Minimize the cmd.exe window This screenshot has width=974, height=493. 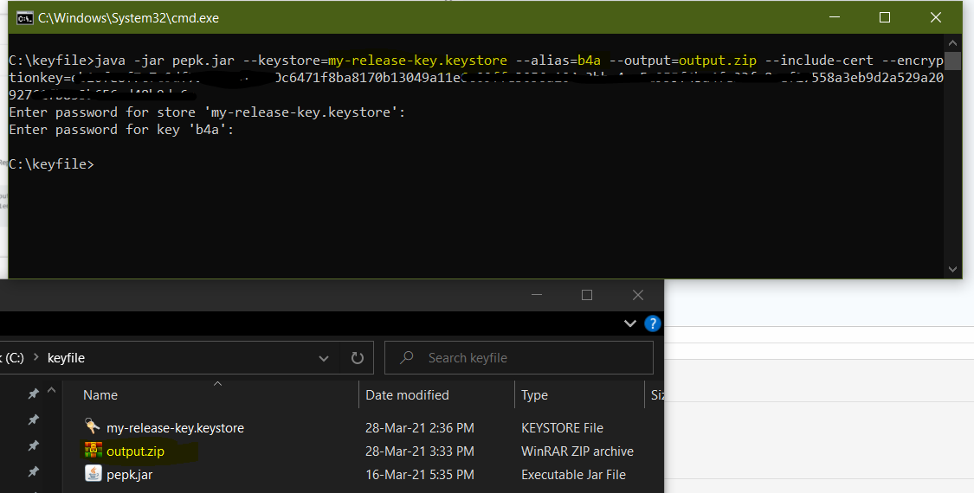835,17
